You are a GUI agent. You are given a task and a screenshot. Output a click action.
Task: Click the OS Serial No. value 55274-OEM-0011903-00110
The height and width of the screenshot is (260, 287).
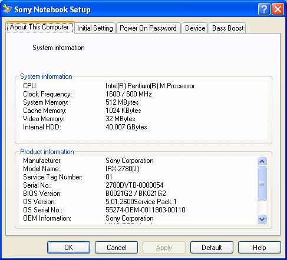click(x=146, y=210)
